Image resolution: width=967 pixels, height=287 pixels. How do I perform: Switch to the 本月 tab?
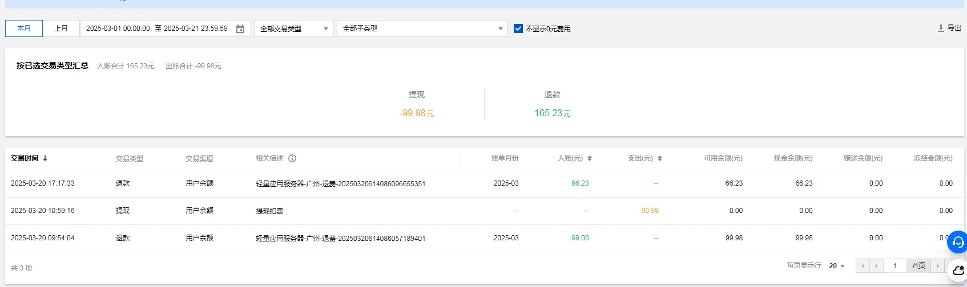click(24, 28)
